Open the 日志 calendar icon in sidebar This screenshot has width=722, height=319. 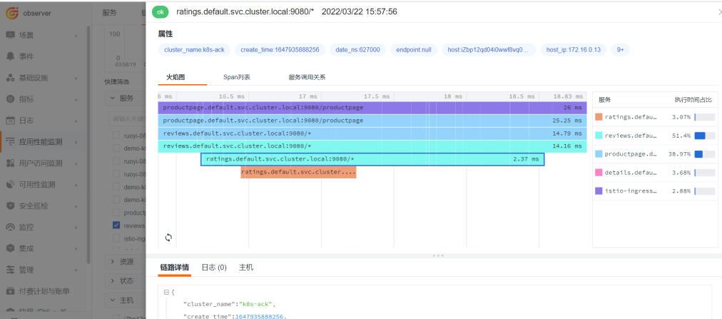point(10,121)
